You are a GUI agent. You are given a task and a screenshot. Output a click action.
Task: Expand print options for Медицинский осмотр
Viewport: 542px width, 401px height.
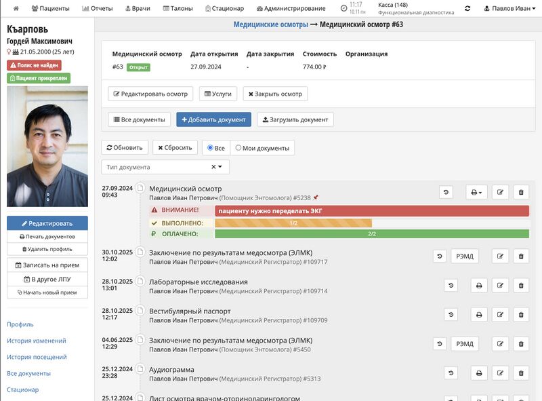click(x=476, y=192)
